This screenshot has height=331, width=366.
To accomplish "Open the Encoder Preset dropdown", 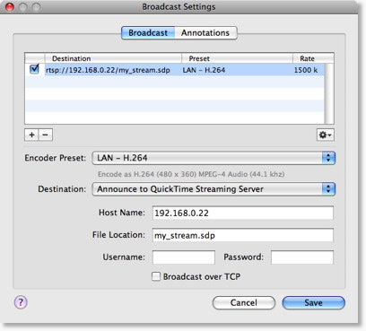I will [x=213, y=158].
